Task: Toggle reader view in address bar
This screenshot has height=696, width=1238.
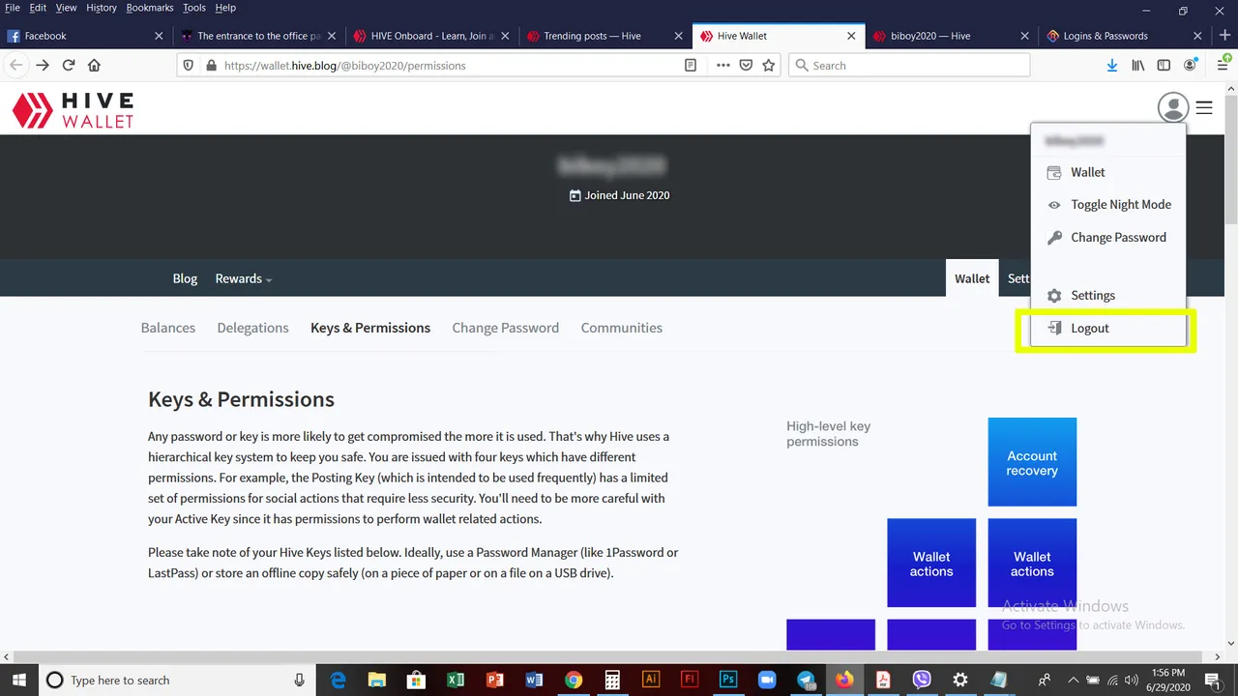Action: coord(691,66)
